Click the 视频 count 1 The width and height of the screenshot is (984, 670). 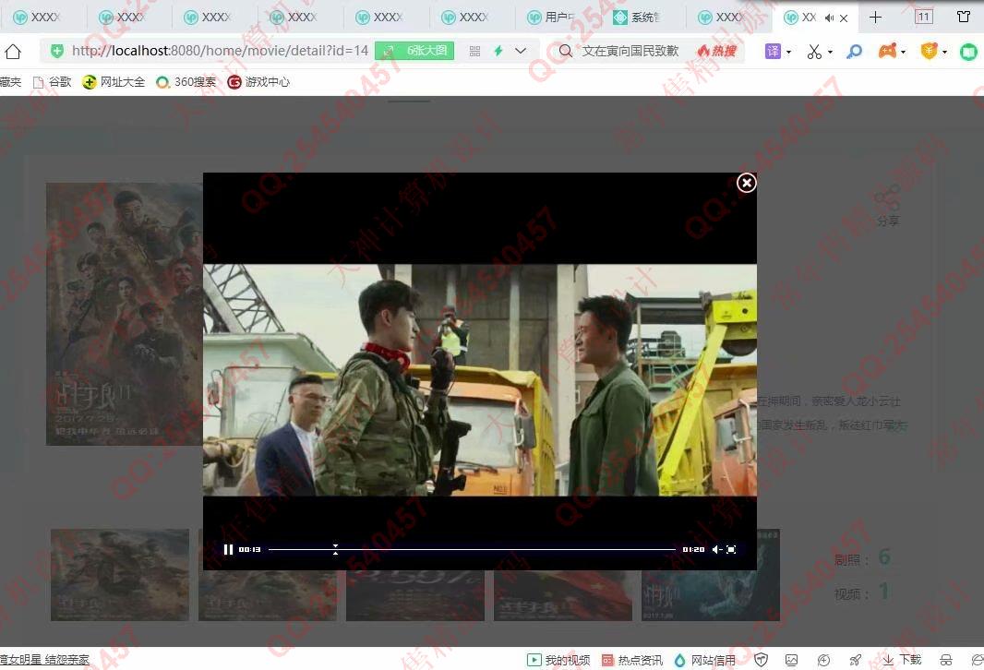point(883,591)
